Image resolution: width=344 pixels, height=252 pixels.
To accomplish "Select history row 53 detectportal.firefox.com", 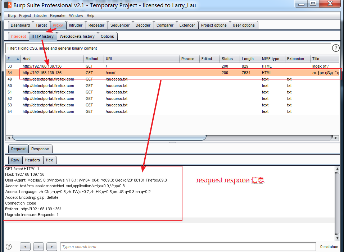I will point(172,105).
